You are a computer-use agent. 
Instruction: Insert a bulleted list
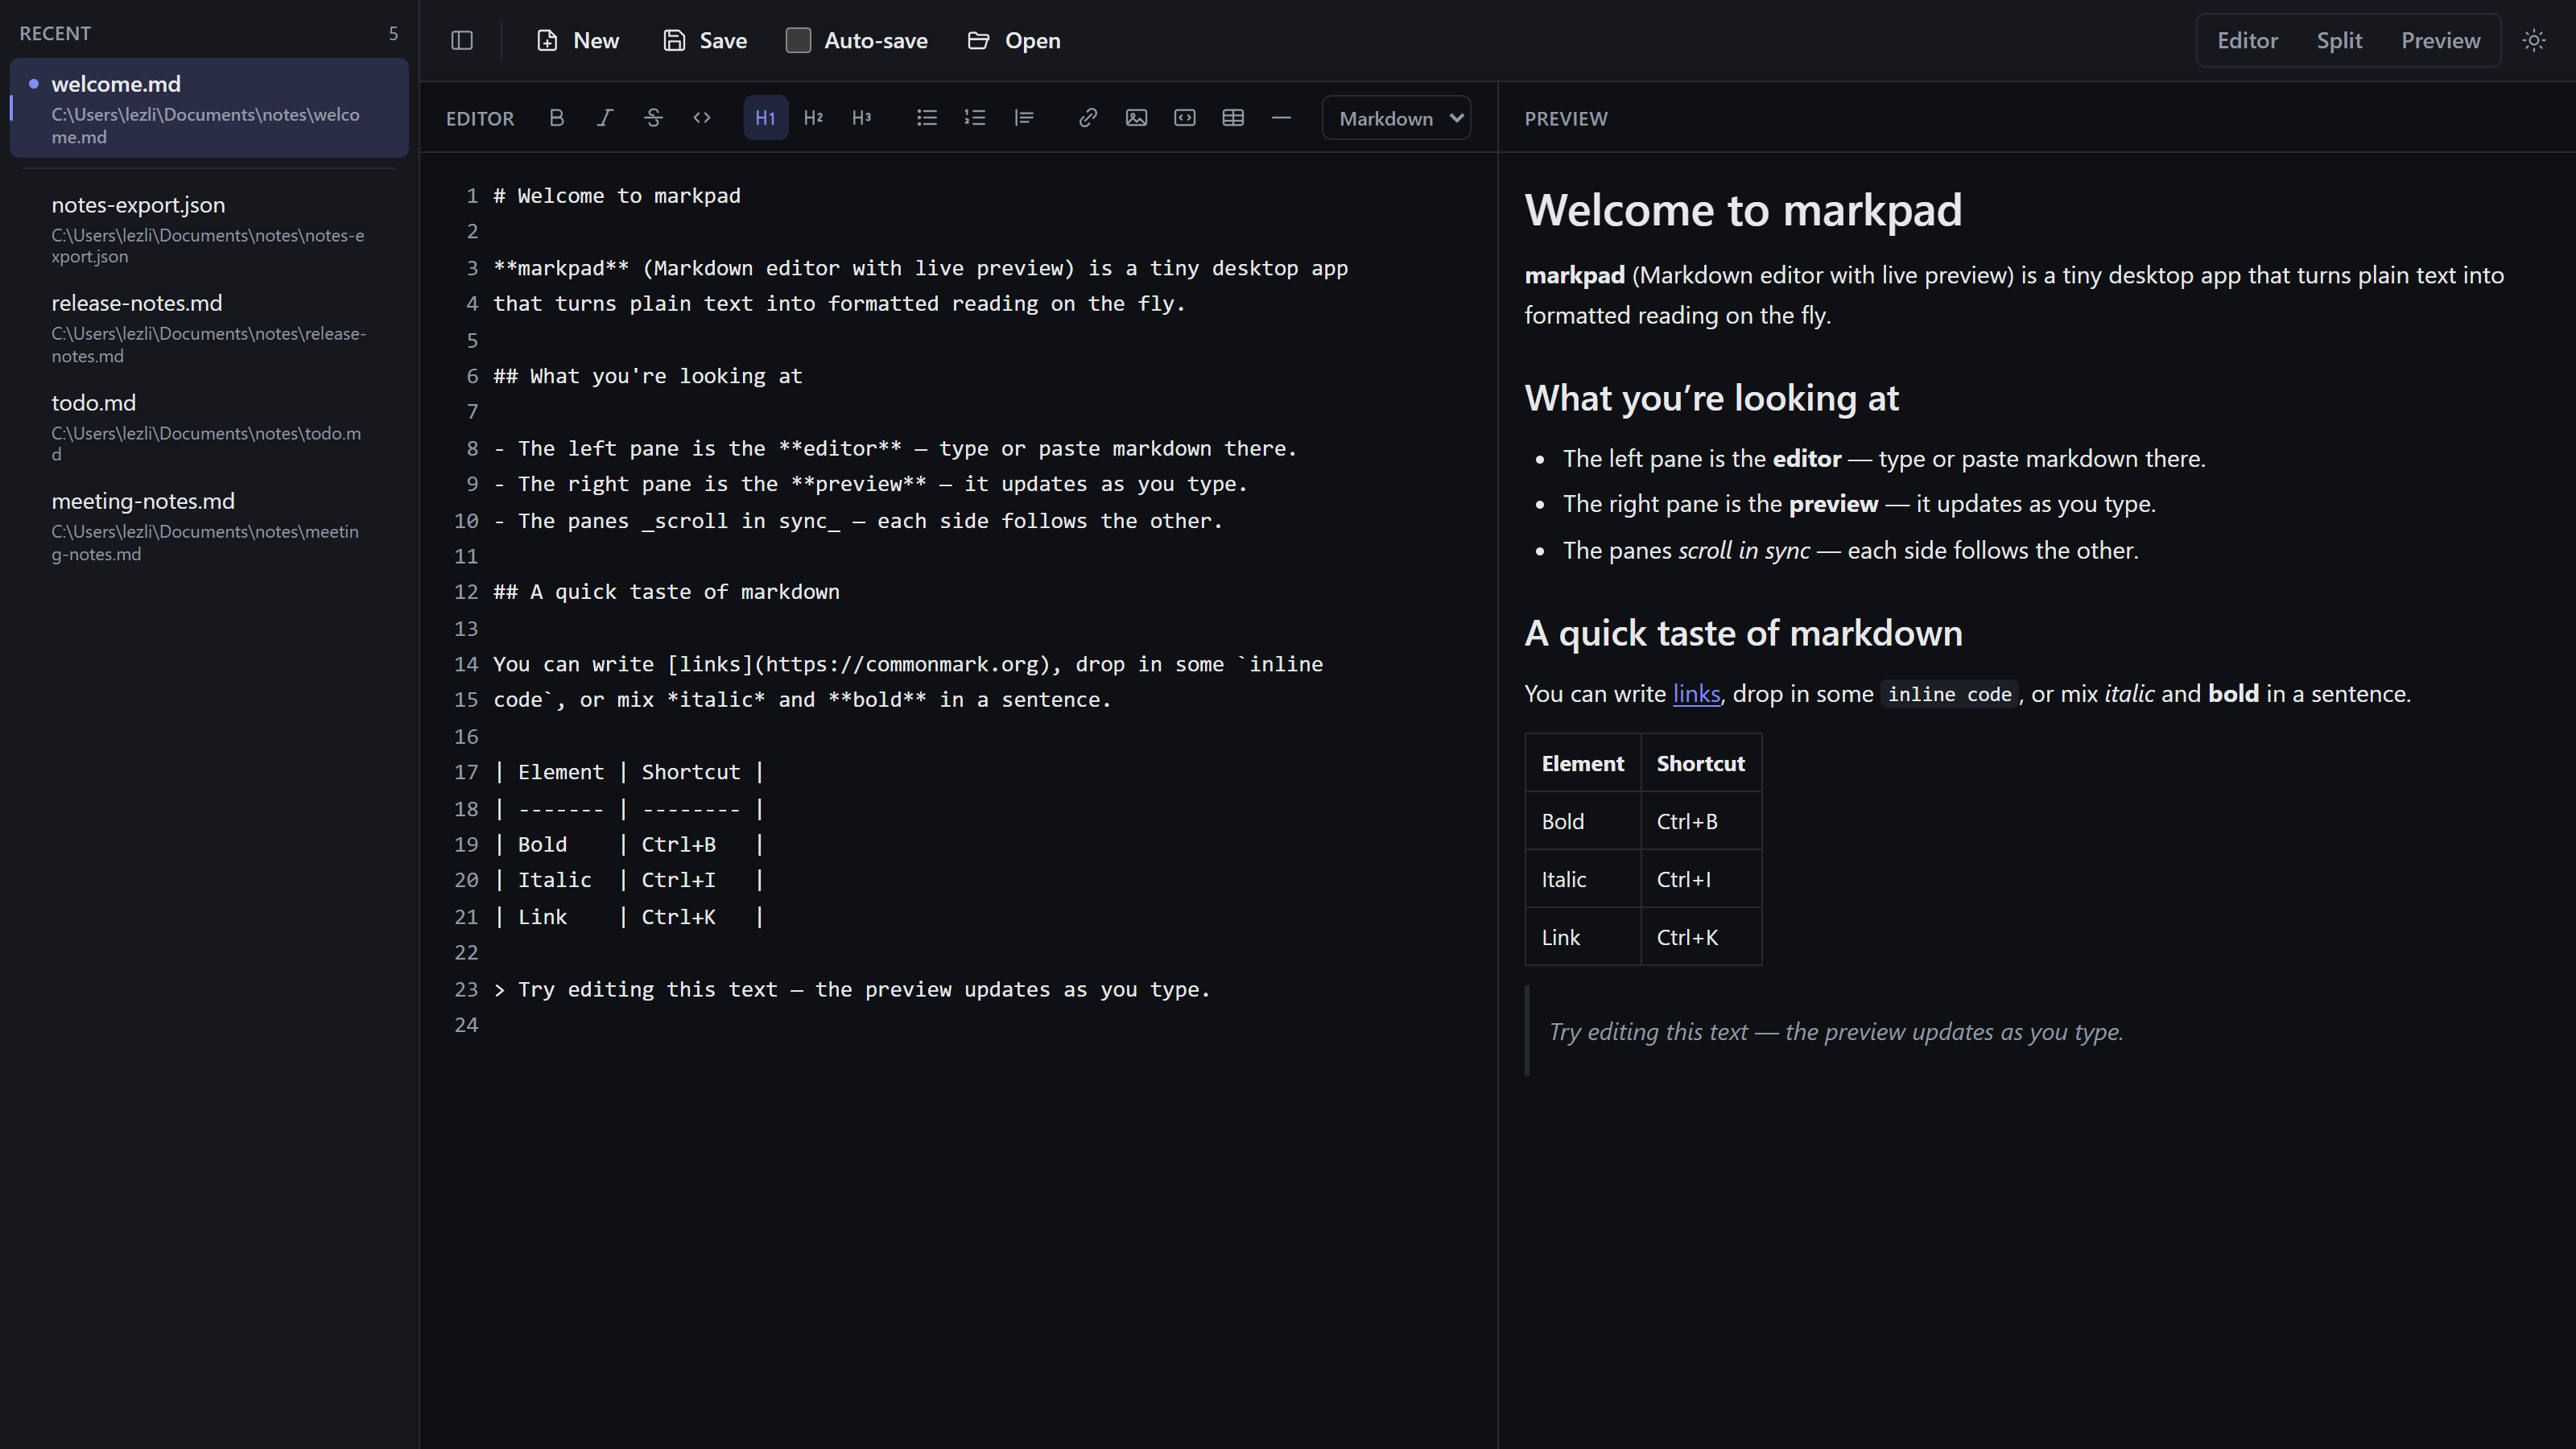tap(927, 118)
